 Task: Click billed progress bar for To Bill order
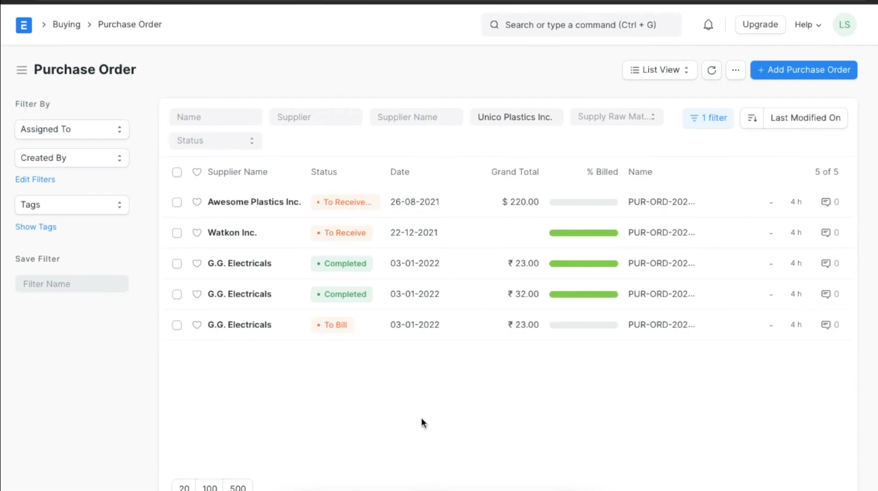583,325
